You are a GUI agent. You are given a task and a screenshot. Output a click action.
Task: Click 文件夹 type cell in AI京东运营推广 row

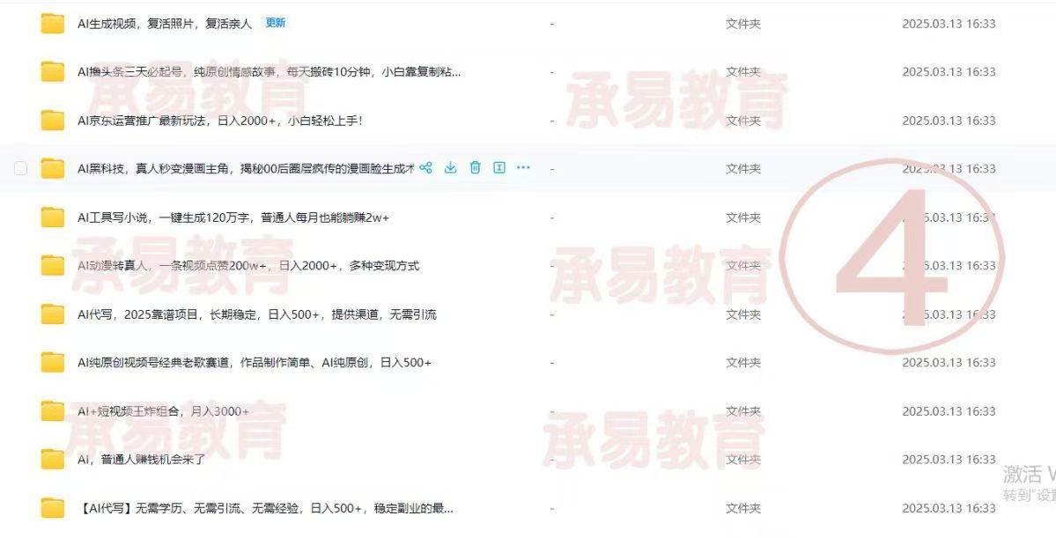point(742,121)
